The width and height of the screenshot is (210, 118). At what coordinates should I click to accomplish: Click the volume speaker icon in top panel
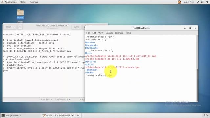202,2
